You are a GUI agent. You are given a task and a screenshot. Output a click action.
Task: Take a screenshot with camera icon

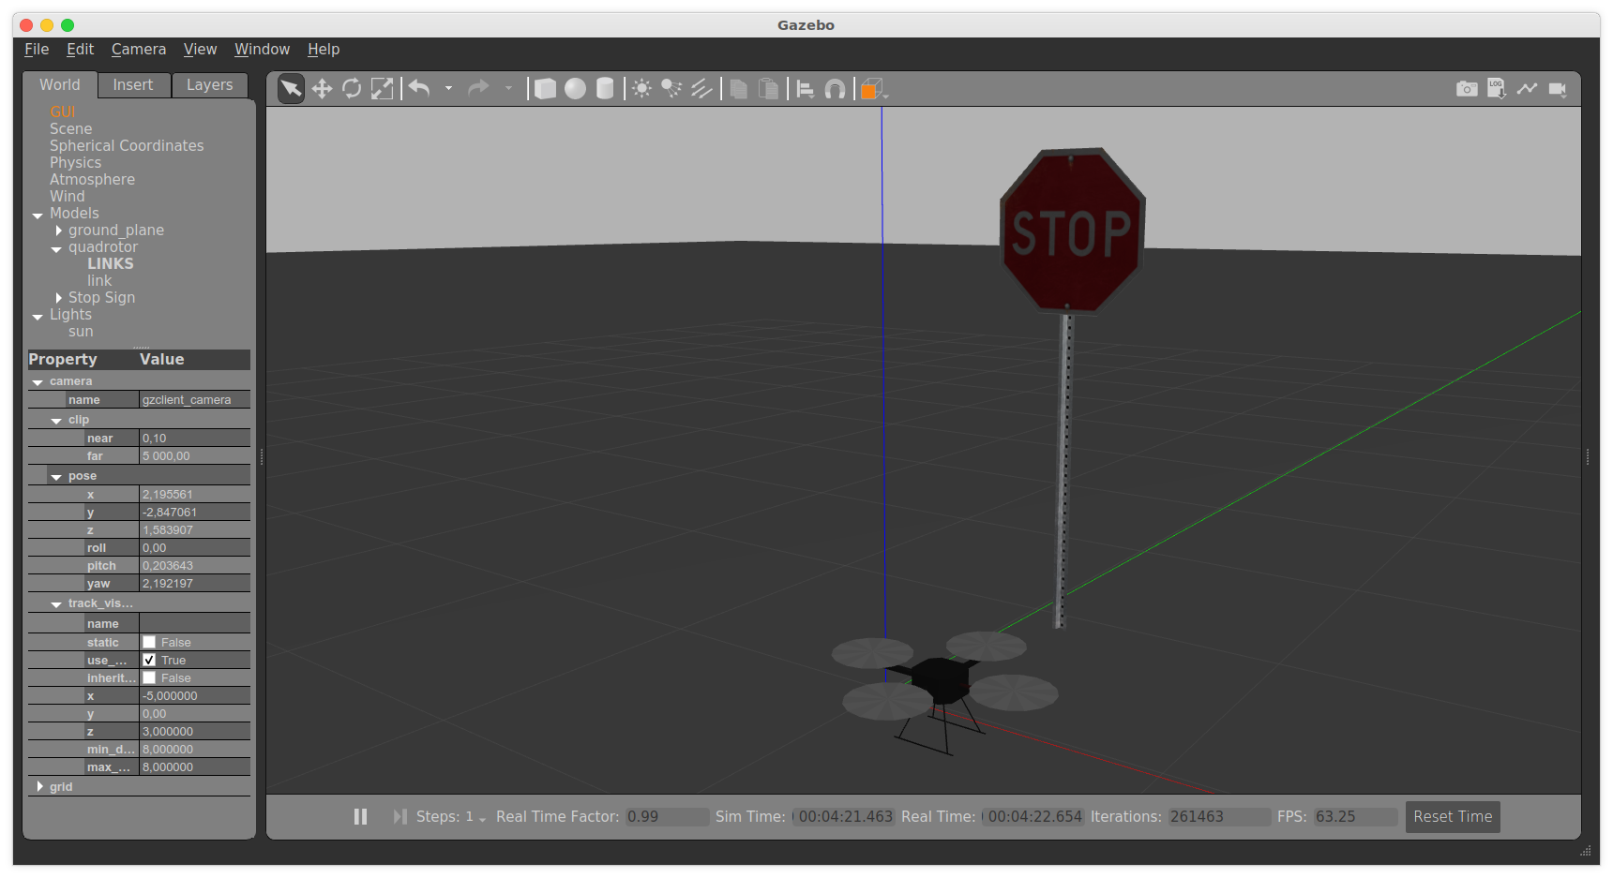(1467, 89)
